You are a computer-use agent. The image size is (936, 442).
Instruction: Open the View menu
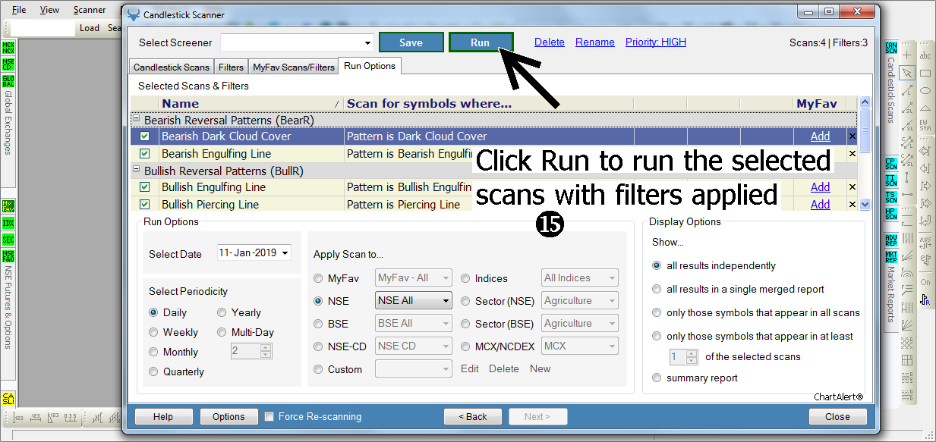coord(49,10)
